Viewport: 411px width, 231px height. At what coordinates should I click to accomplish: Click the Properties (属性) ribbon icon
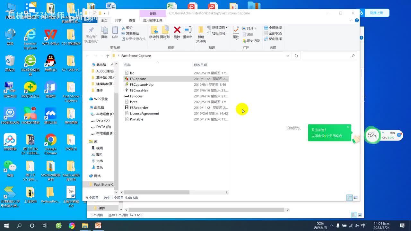click(236, 32)
